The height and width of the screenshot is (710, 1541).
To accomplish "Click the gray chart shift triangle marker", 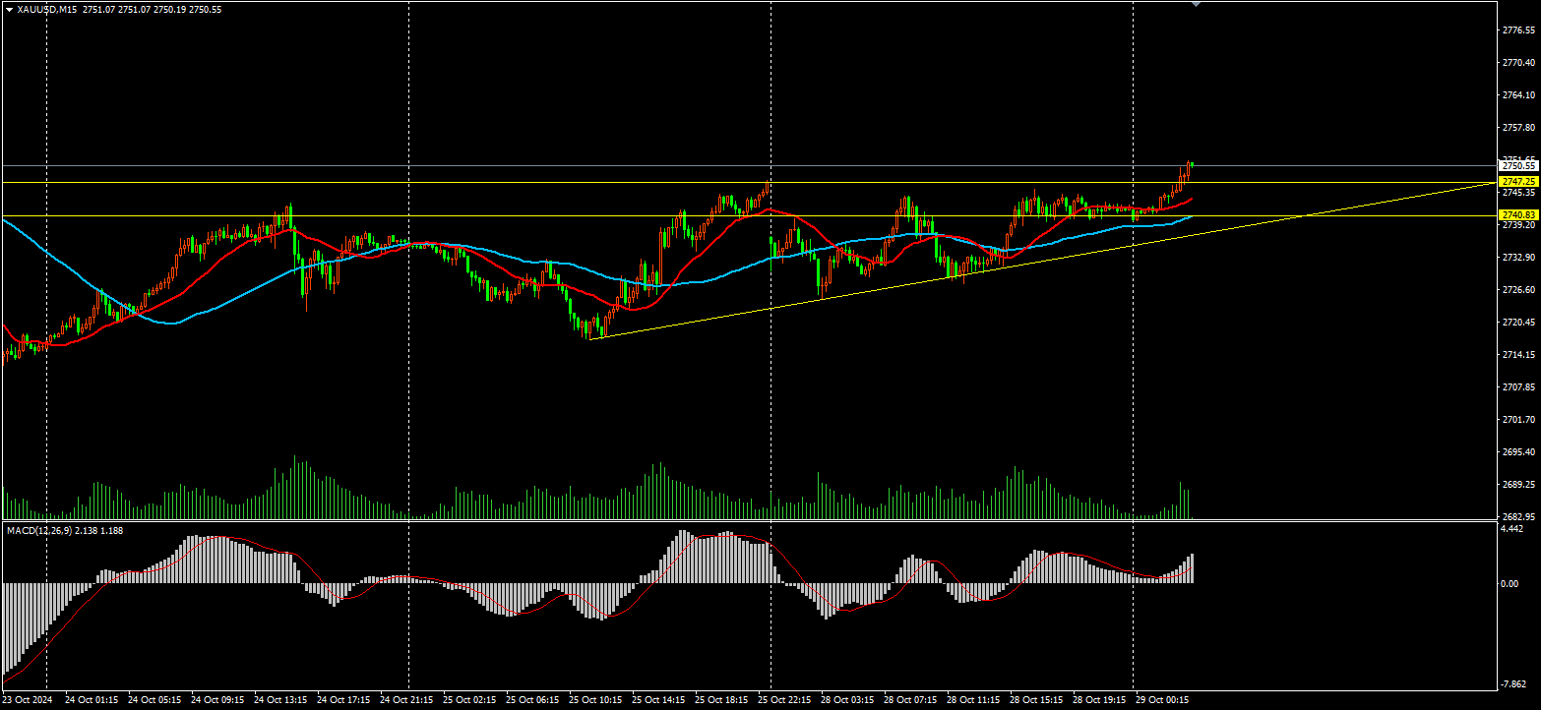I will (x=1196, y=5).
